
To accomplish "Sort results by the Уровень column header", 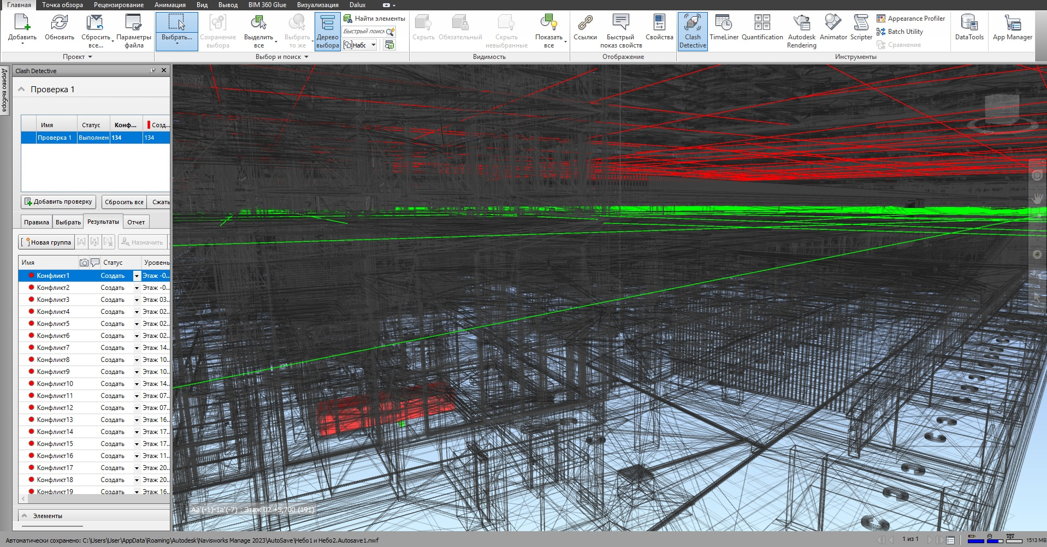I will tap(156, 263).
